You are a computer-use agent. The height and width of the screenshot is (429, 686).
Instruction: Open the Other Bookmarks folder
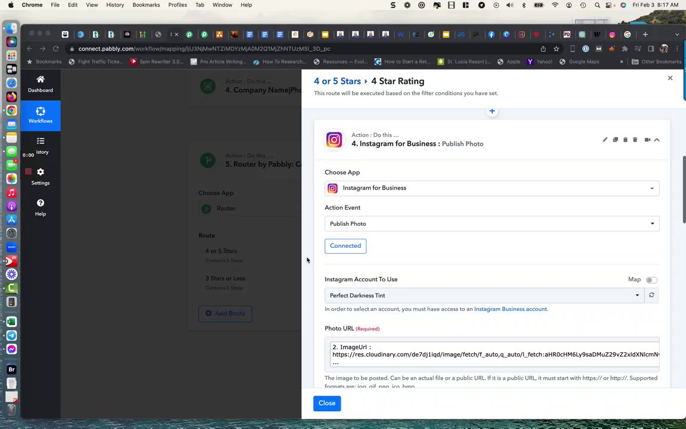[657, 62]
